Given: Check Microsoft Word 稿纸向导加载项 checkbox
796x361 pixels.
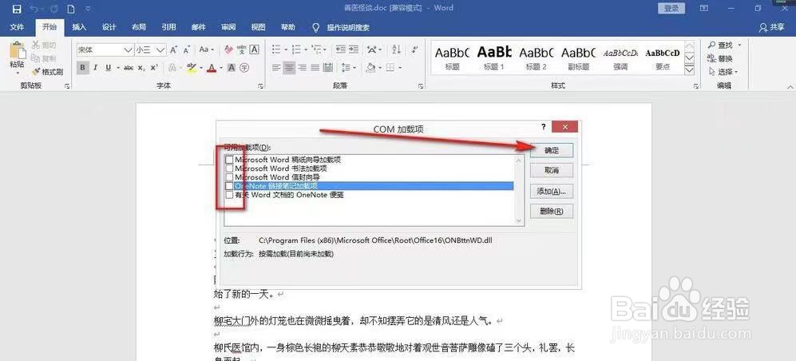Looking at the screenshot, I should pos(229,160).
